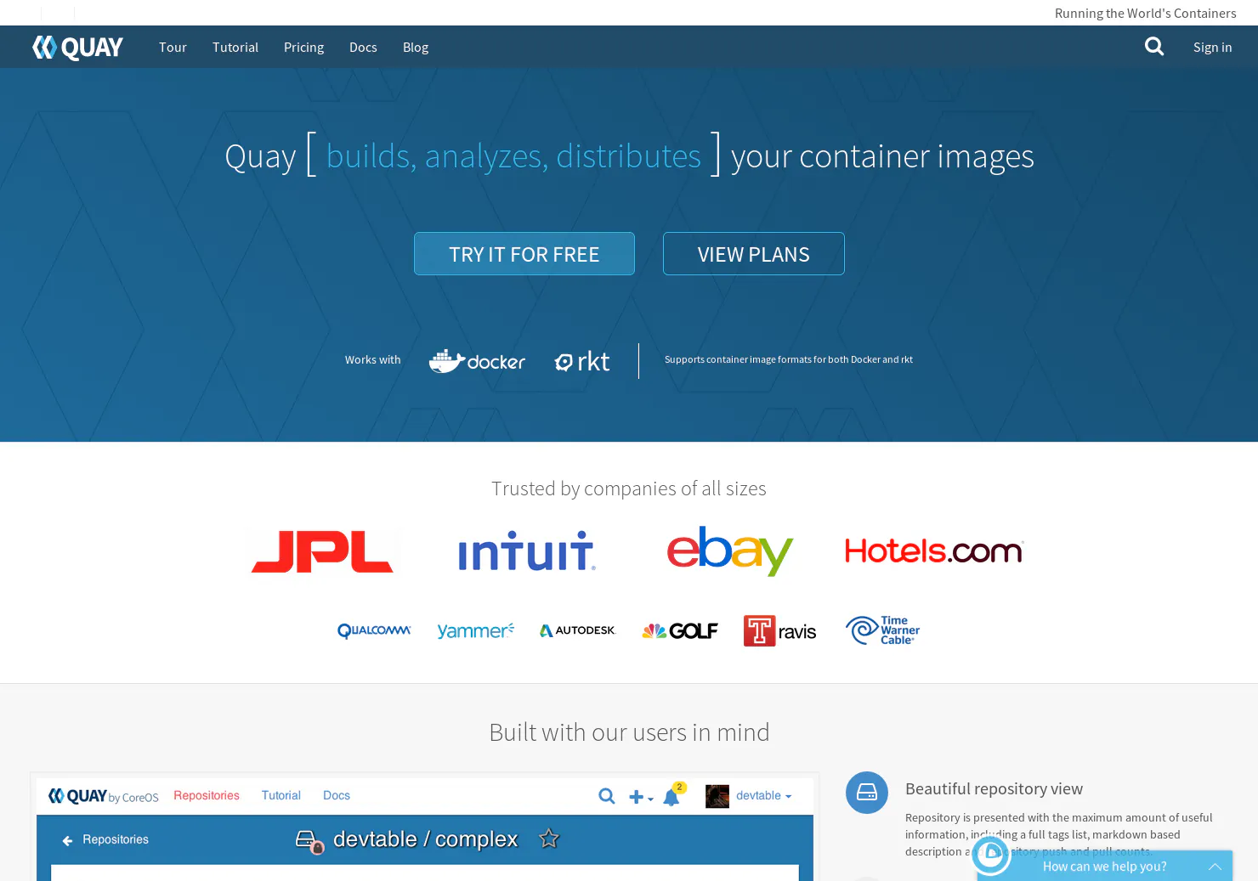Click the JPL company logo
Viewport: 1258px width, 881px height.
point(322,551)
